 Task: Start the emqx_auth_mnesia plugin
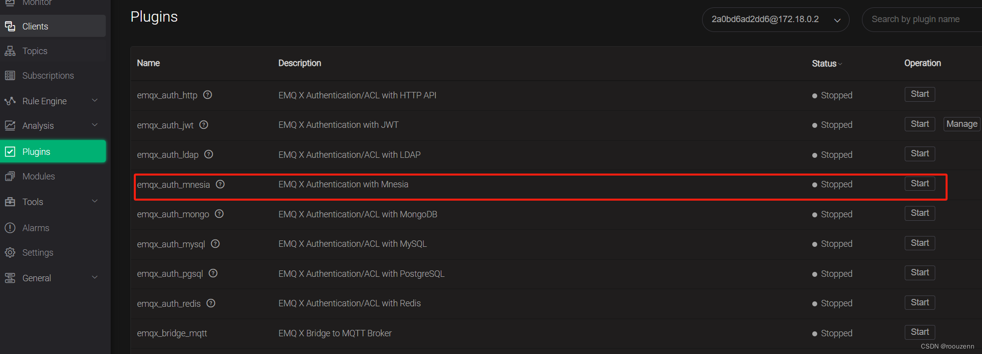coord(920,183)
